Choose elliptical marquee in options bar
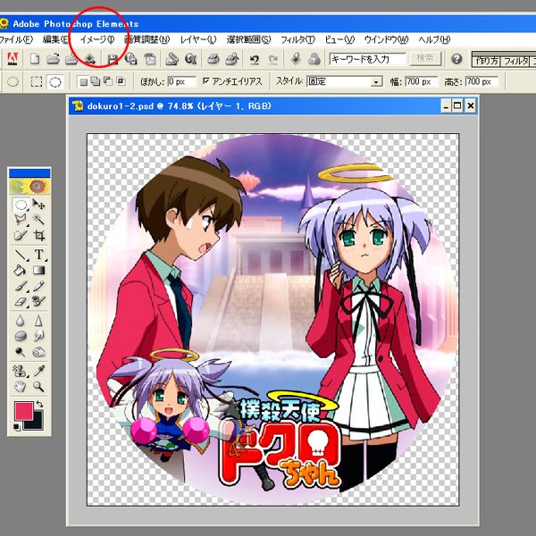 tap(55, 82)
